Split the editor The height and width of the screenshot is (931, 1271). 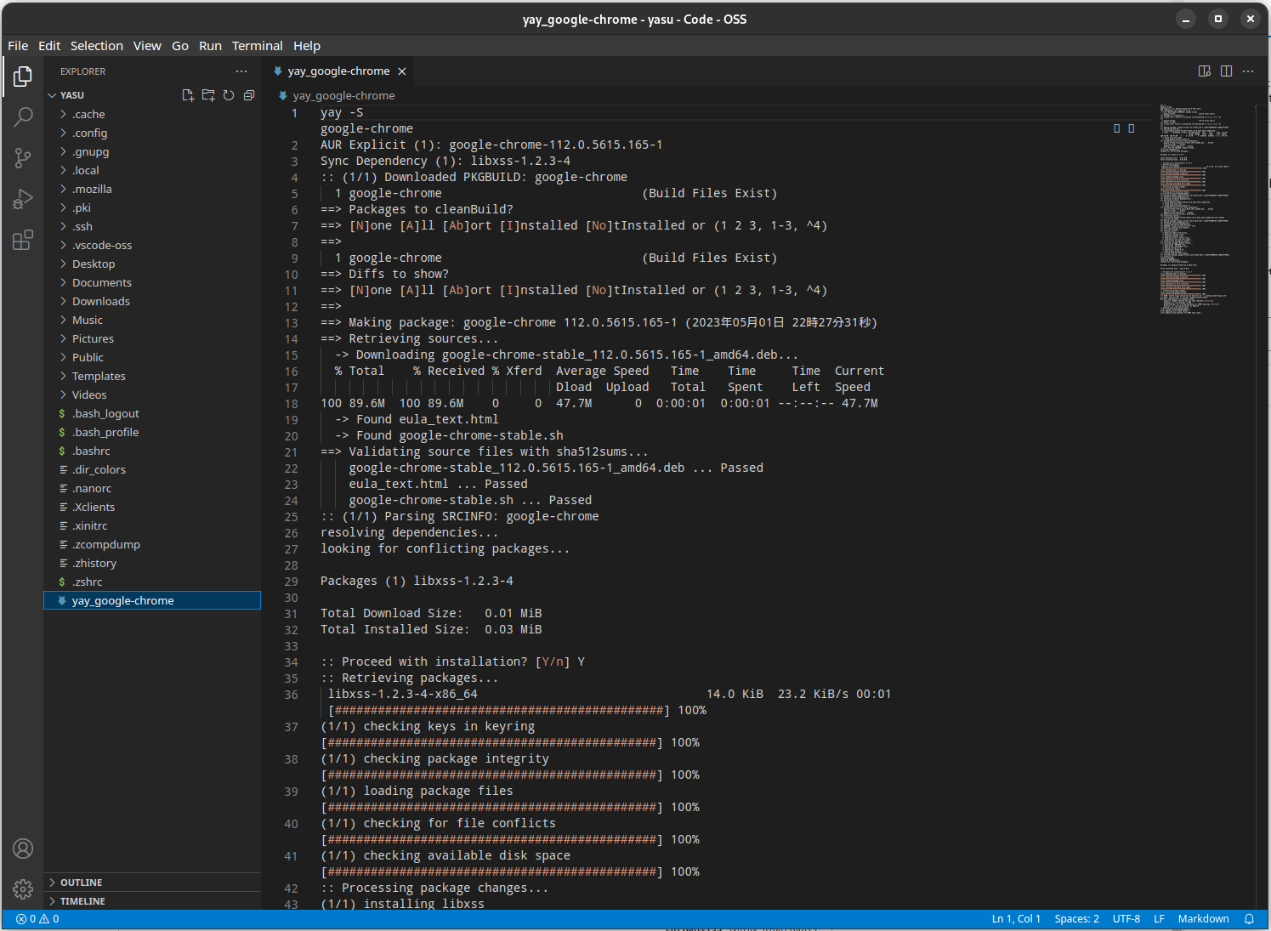click(x=1226, y=71)
